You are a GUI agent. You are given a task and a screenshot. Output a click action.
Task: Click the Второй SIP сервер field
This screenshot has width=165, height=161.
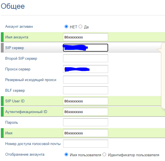(86, 58)
